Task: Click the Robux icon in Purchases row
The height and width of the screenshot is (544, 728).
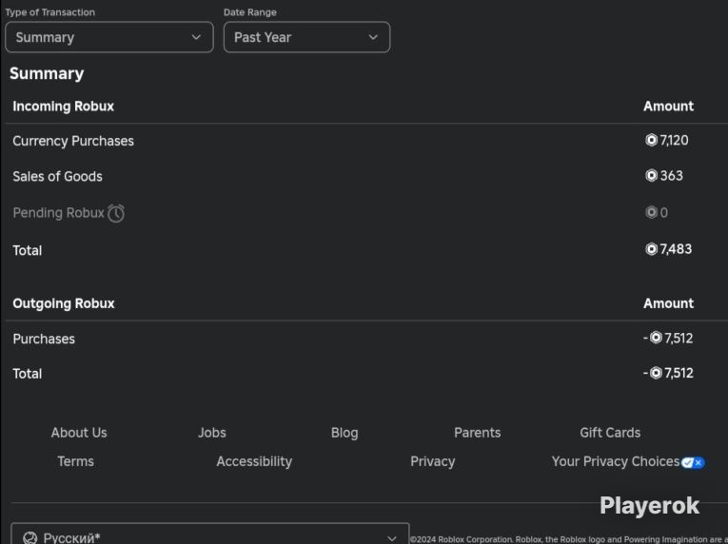Action: coord(656,338)
